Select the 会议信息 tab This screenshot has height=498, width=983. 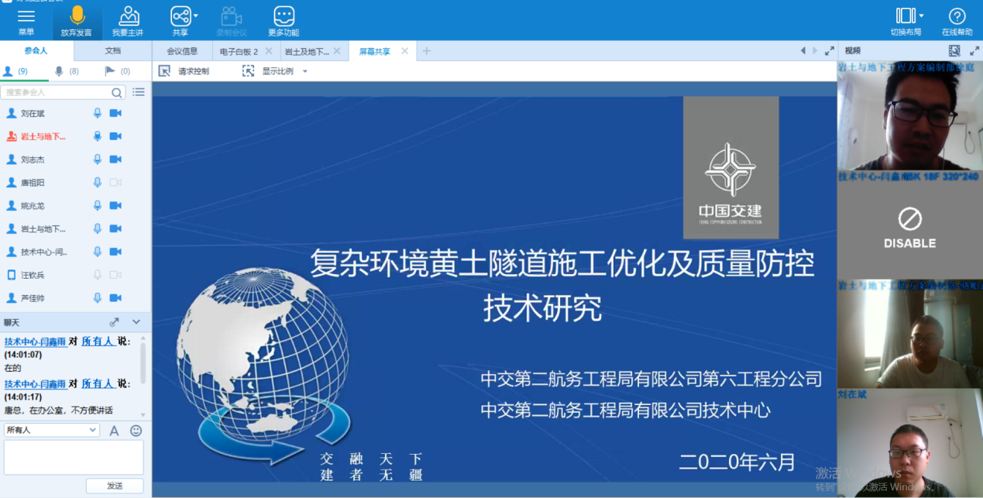point(182,51)
